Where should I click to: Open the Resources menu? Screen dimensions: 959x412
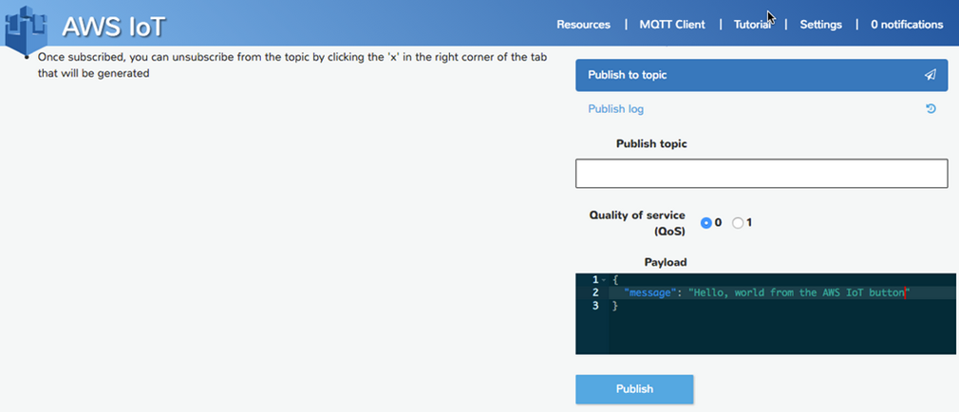click(583, 25)
